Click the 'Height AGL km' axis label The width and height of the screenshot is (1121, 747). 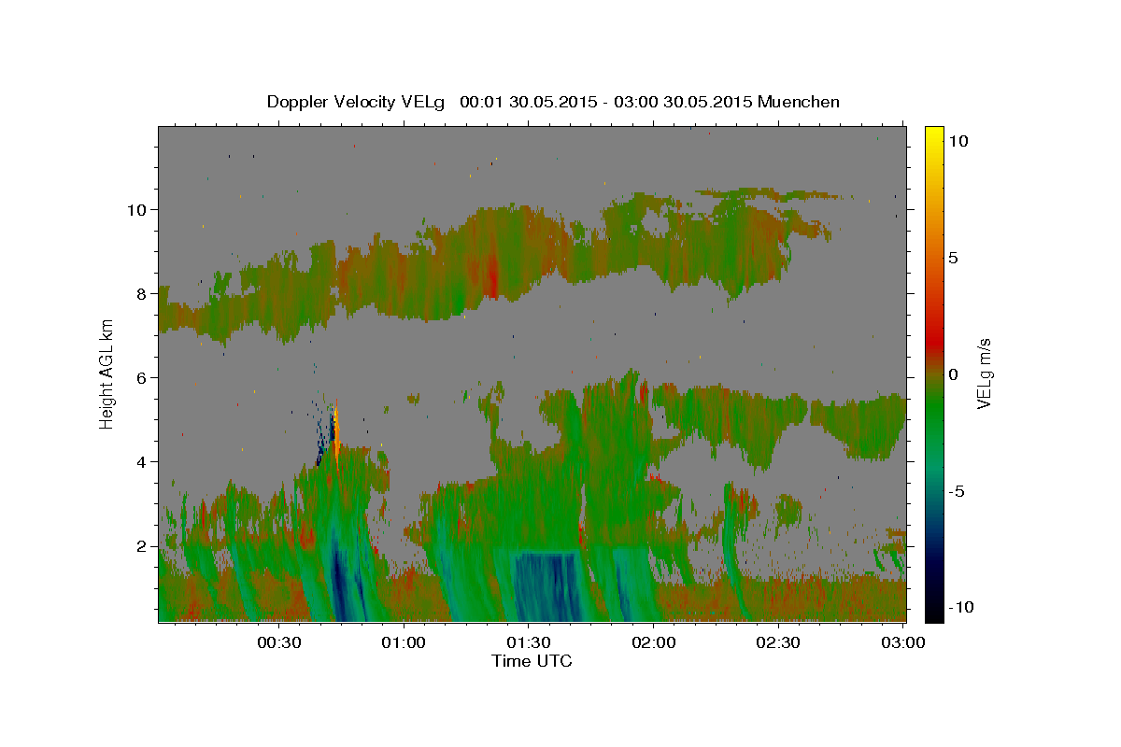coord(107,373)
